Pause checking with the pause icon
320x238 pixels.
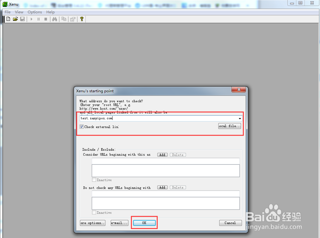point(39,19)
